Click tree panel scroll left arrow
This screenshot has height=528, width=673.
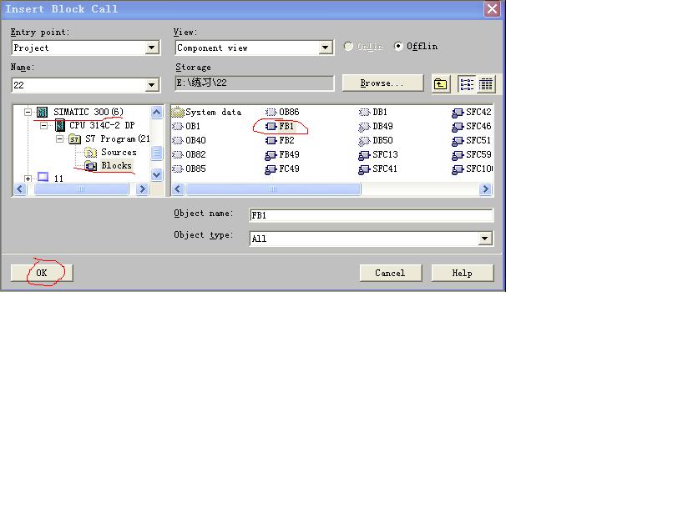pyautogui.click(x=20, y=189)
